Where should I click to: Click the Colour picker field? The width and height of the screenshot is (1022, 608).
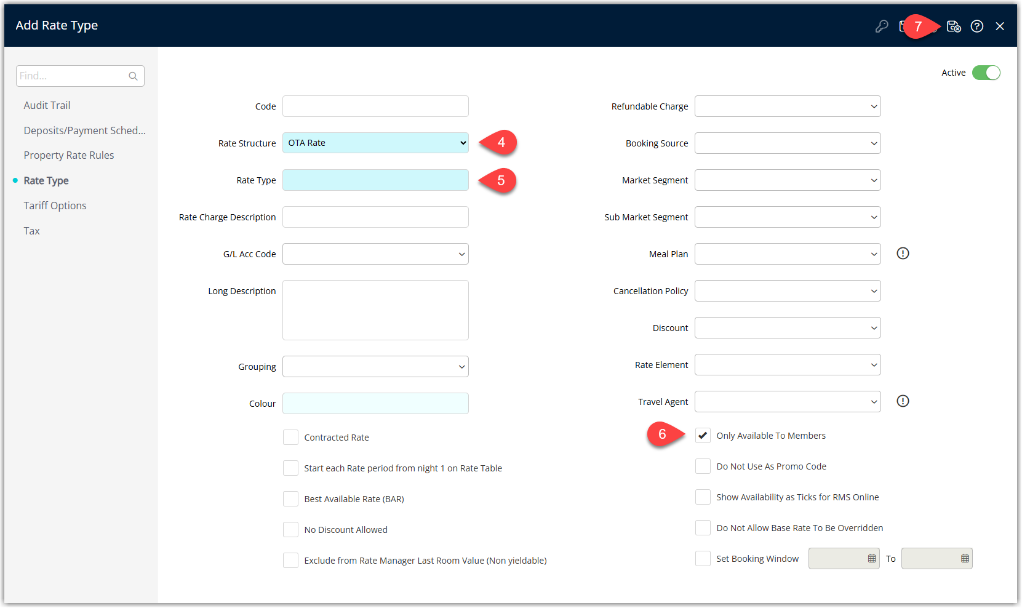click(x=375, y=404)
